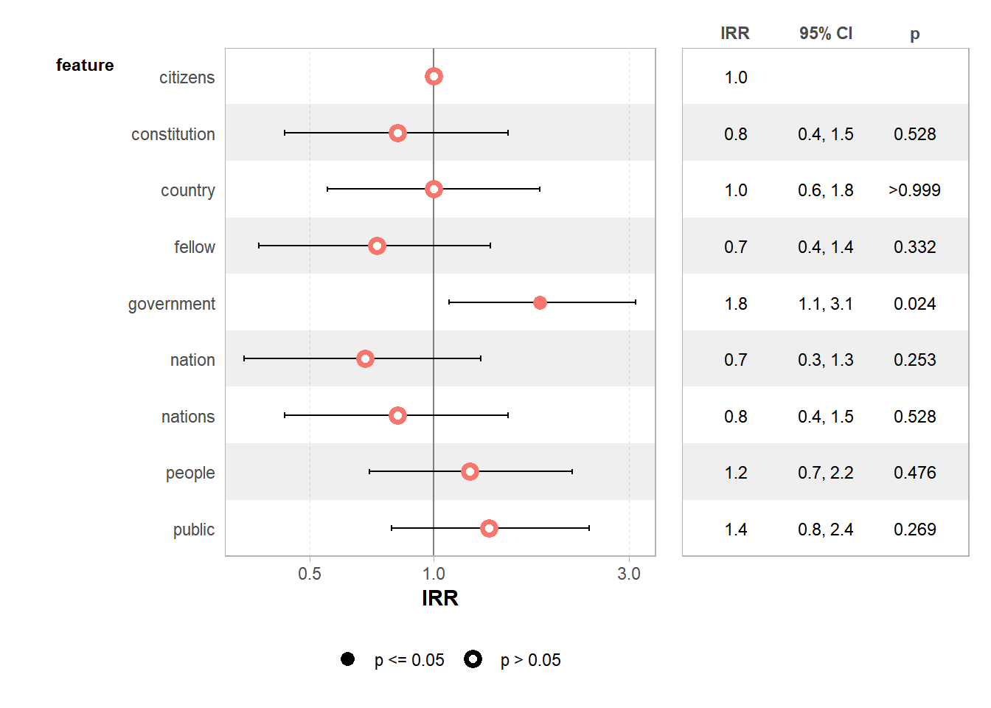
Task: Select the >0.999 p-value cell
Action: [914, 190]
